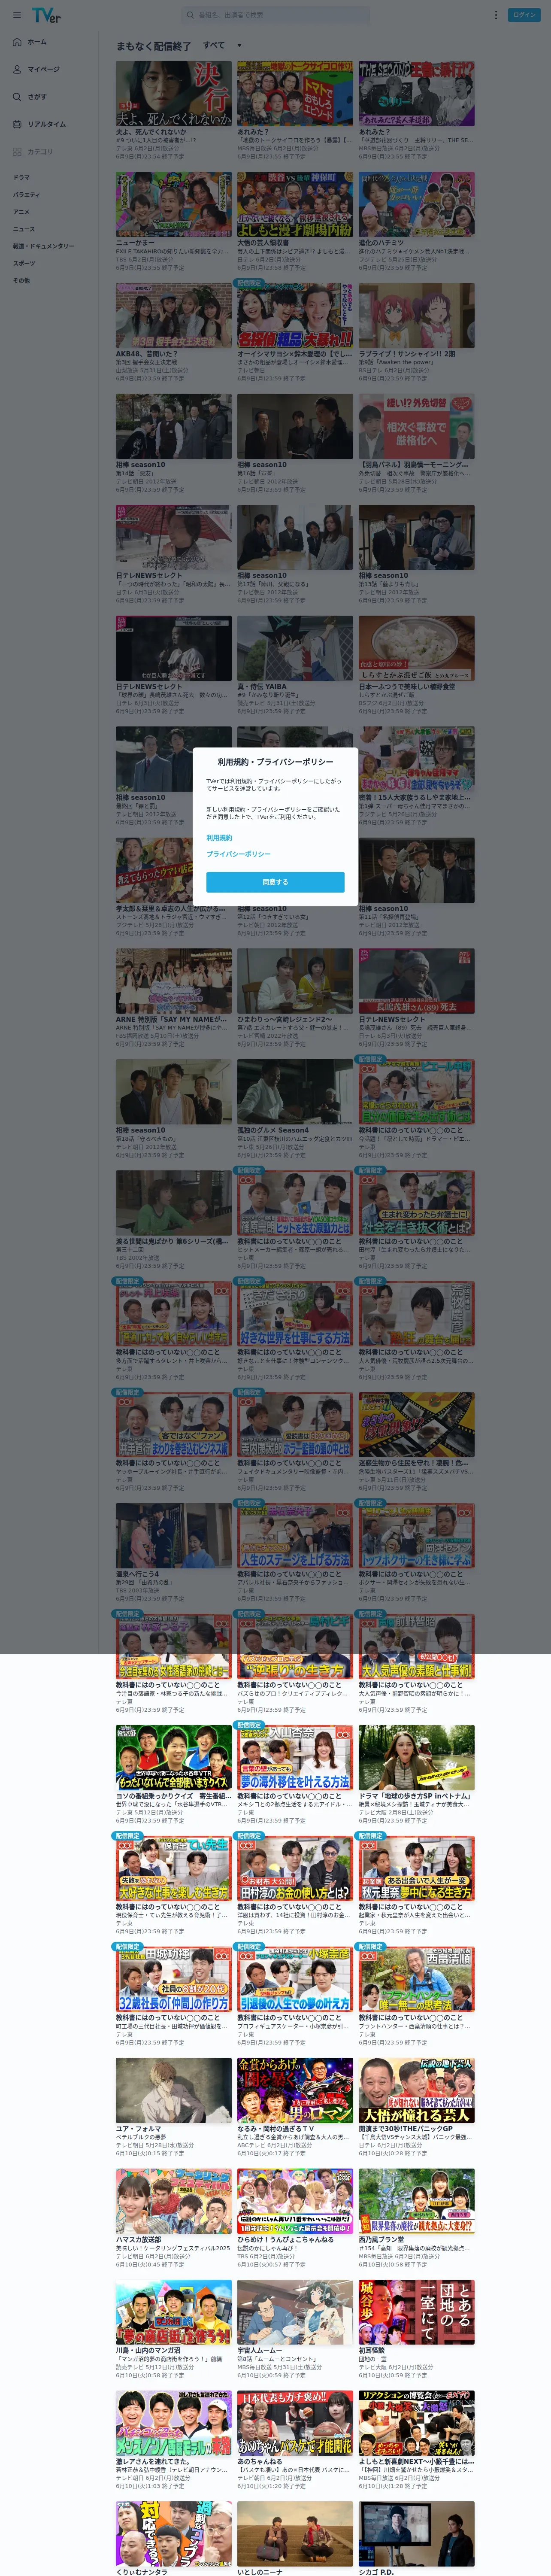Open the 宇宙人ムームー thumbnail
The width and height of the screenshot is (551, 2576).
coord(294,2313)
